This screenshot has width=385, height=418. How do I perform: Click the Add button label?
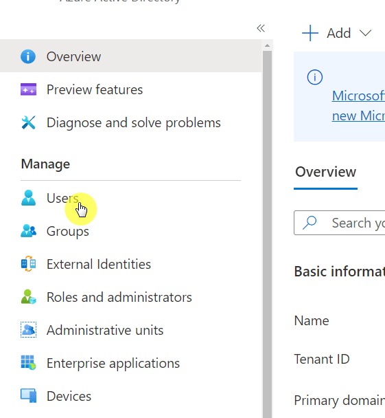(x=339, y=33)
